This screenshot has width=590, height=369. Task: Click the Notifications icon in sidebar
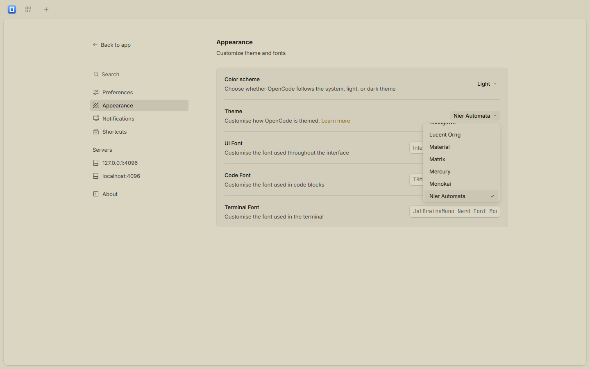point(96,118)
